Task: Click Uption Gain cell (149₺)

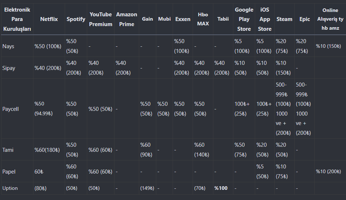Action: [147, 188]
